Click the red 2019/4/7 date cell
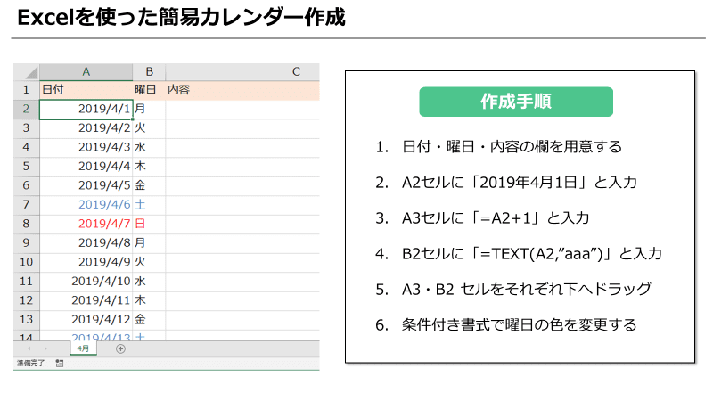 click(86, 224)
